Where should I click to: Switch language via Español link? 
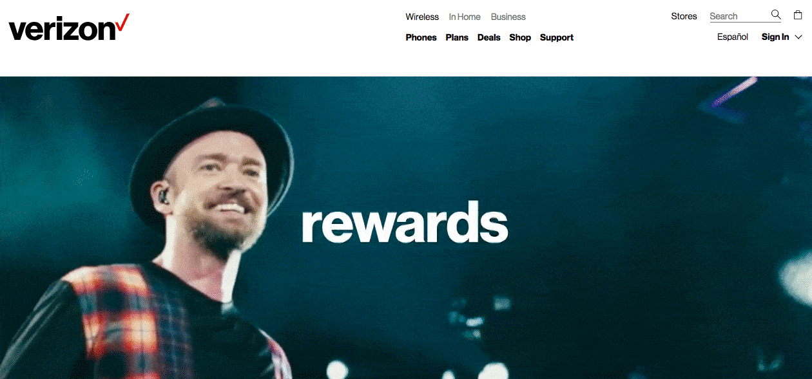733,37
